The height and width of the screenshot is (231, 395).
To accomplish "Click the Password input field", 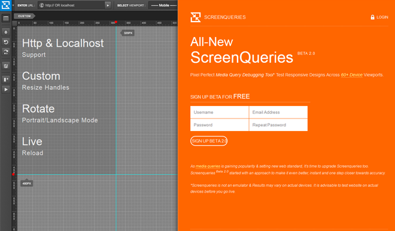I will pos(220,125).
